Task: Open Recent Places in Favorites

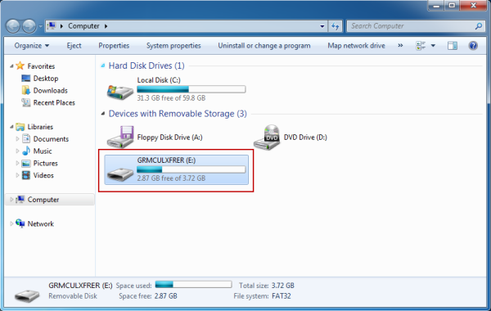Action: pos(54,103)
